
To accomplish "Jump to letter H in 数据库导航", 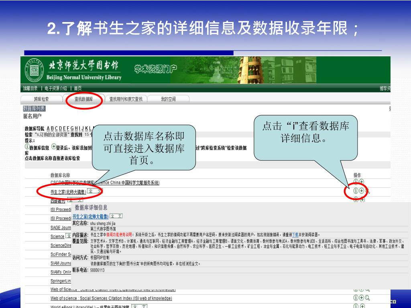I will pos(76,129).
